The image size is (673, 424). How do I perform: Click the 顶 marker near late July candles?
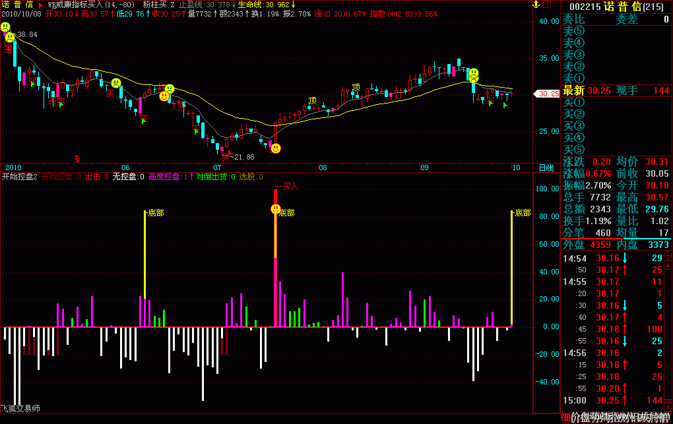pyautogui.click(x=313, y=101)
